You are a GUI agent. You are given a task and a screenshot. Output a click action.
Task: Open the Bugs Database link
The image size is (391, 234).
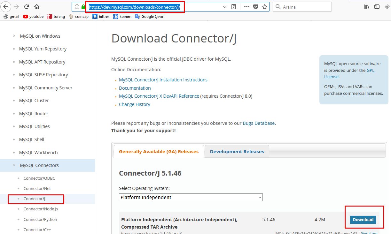(x=259, y=123)
